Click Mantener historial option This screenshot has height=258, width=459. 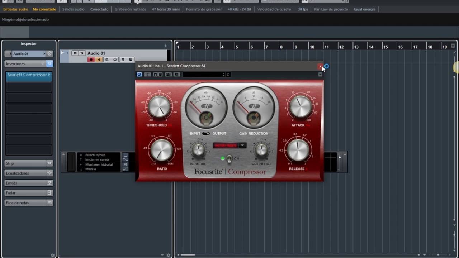(x=99, y=164)
